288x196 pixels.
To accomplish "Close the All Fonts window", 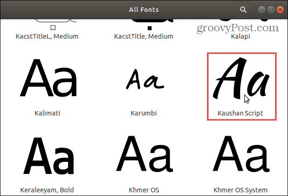I will [x=280, y=10].
